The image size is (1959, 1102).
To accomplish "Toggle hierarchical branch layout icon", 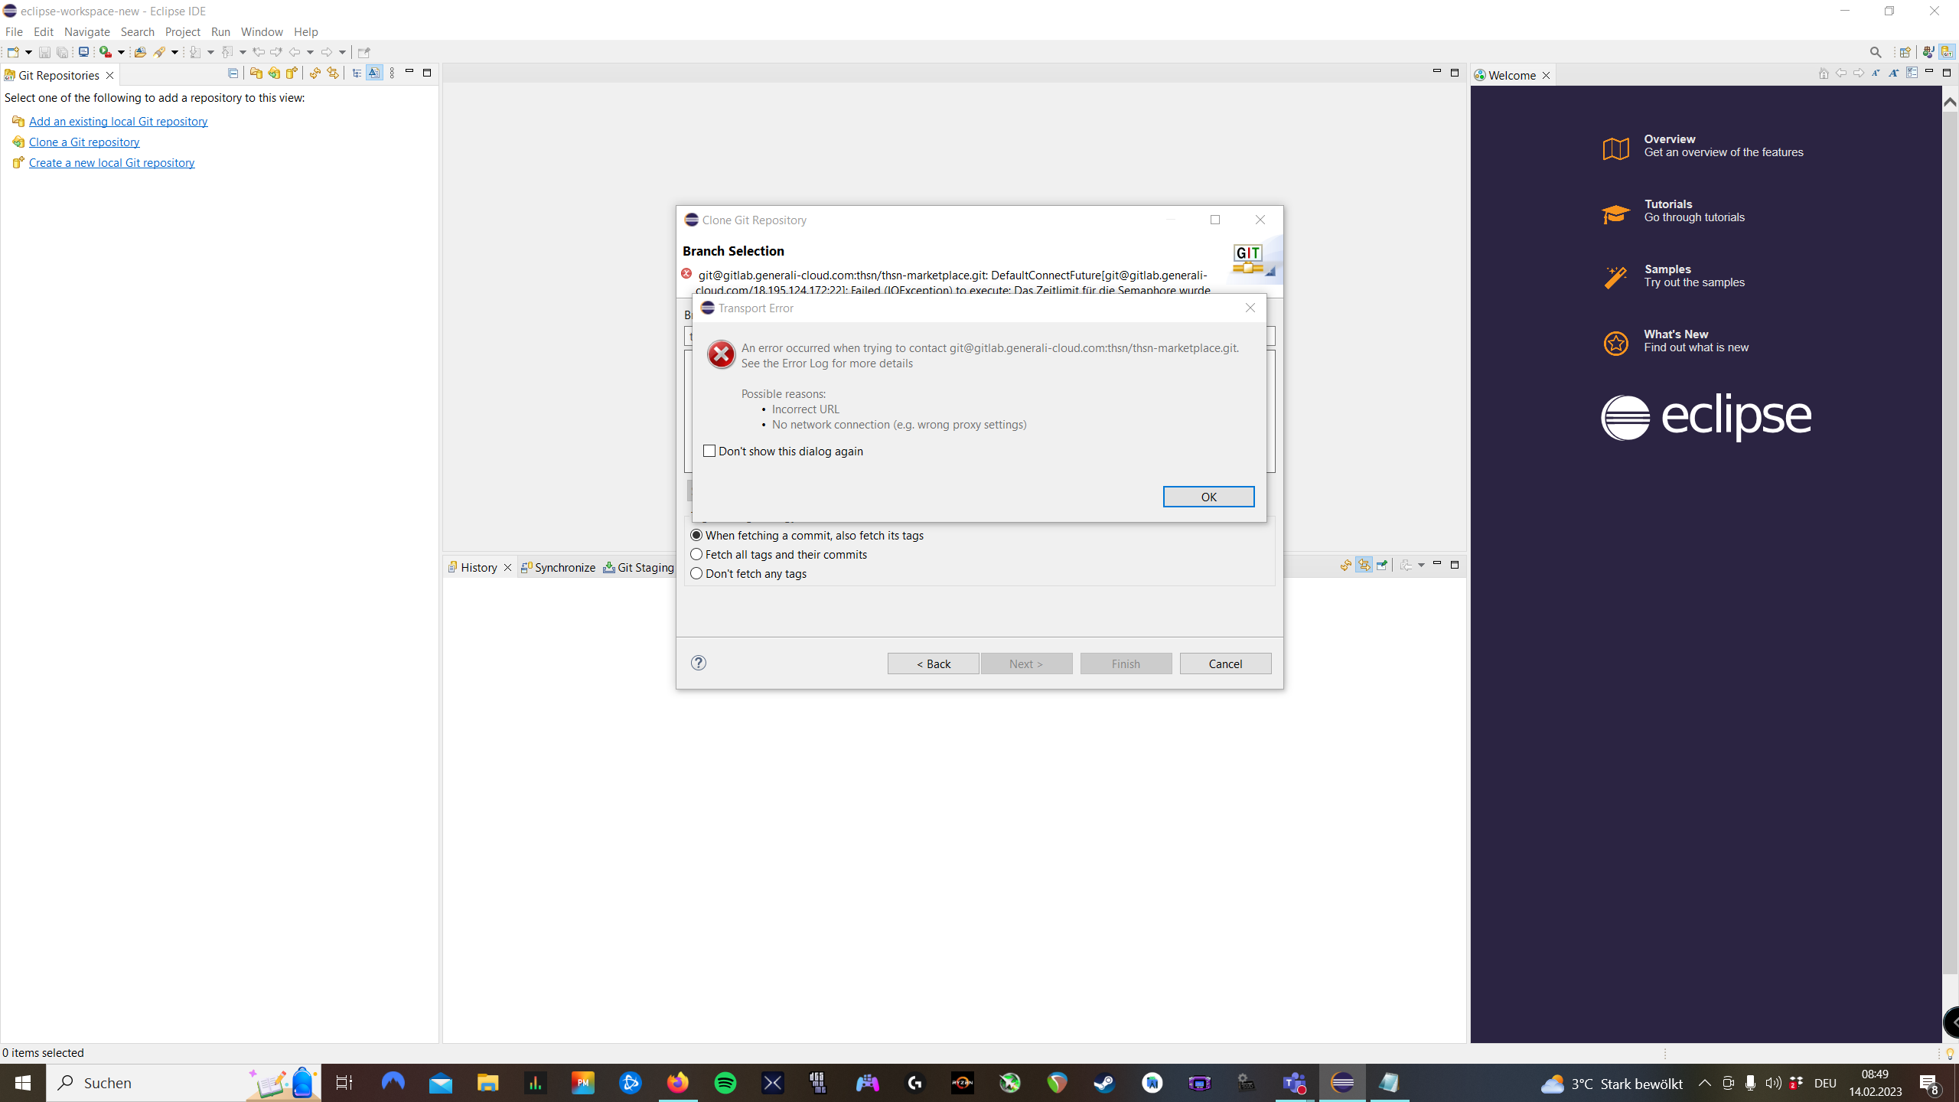I will [357, 73].
